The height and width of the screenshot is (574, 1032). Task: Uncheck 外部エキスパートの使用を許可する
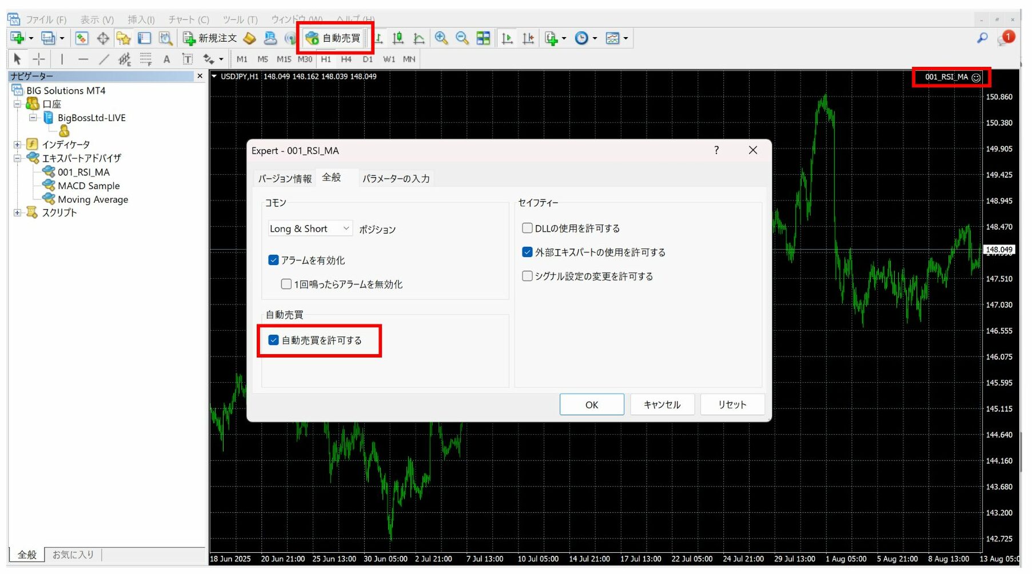coord(527,251)
